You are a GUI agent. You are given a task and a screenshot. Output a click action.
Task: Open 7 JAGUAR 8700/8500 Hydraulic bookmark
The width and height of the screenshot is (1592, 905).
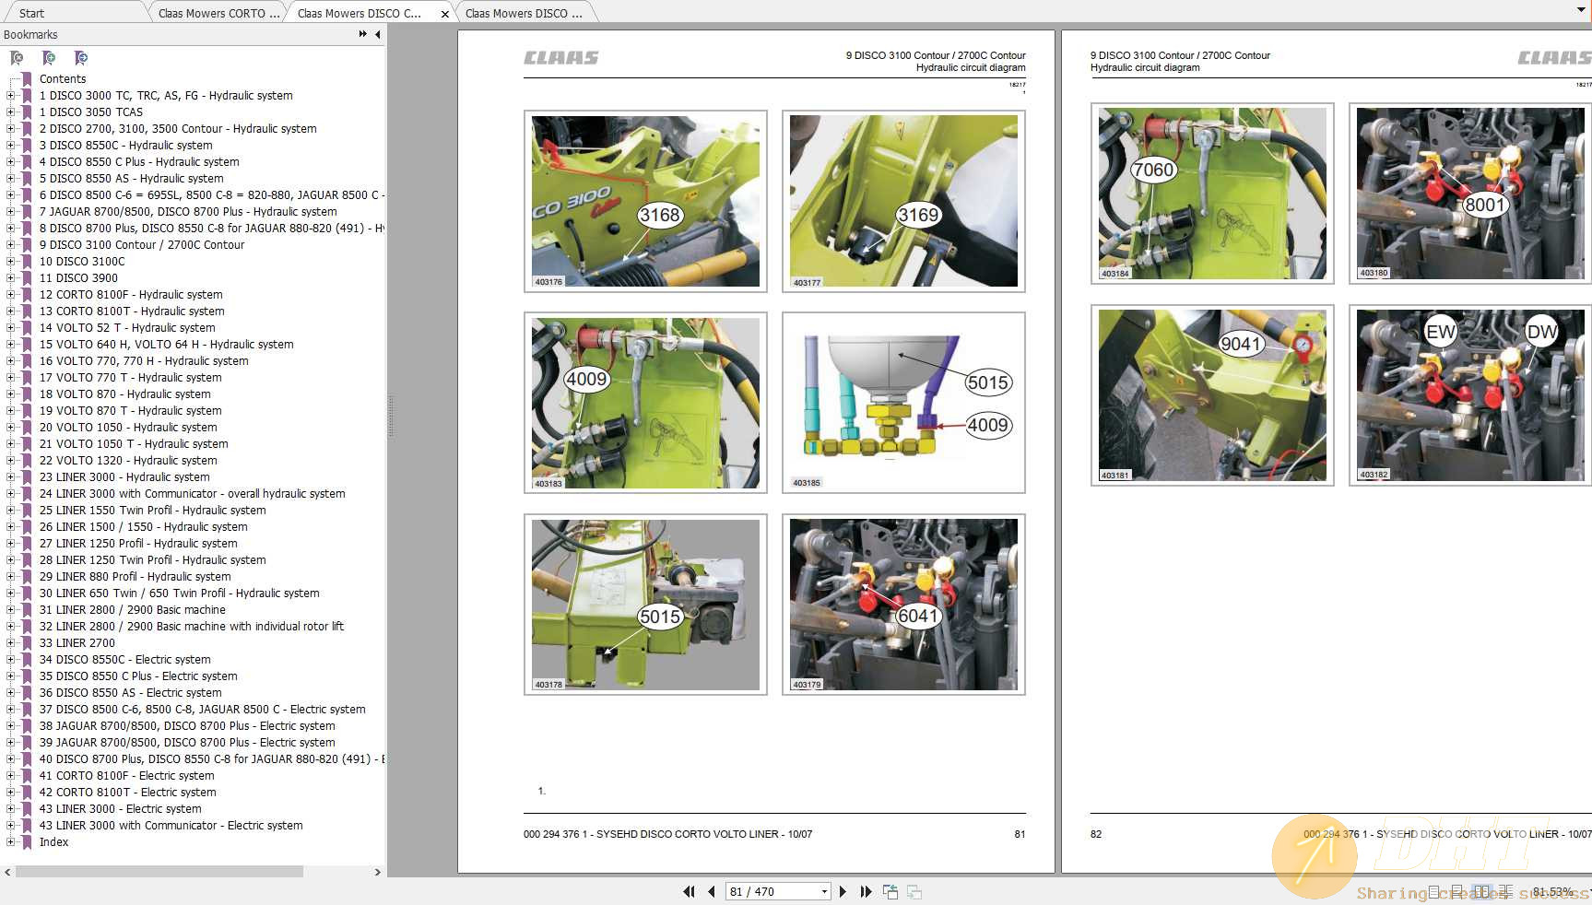click(x=188, y=212)
